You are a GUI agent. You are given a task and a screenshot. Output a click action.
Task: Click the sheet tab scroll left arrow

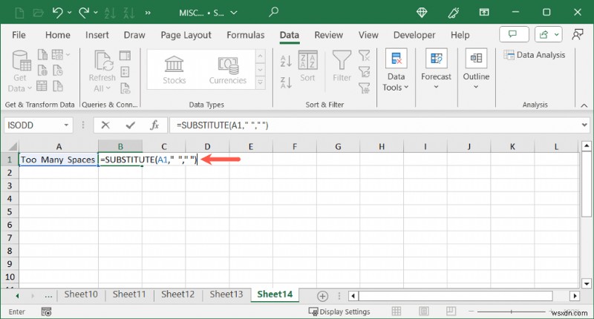point(17,296)
